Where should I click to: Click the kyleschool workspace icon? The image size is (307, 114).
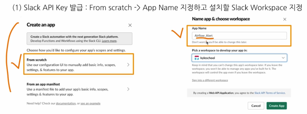point(197,58)
